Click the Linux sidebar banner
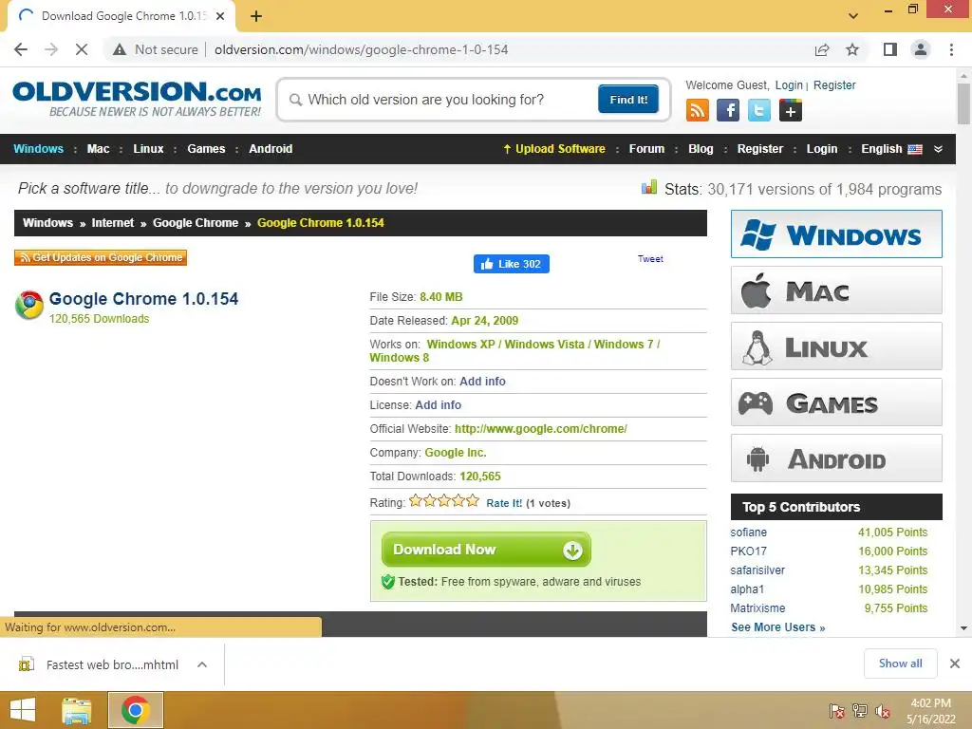Screen dimensions: 972x729 point(836,346)
